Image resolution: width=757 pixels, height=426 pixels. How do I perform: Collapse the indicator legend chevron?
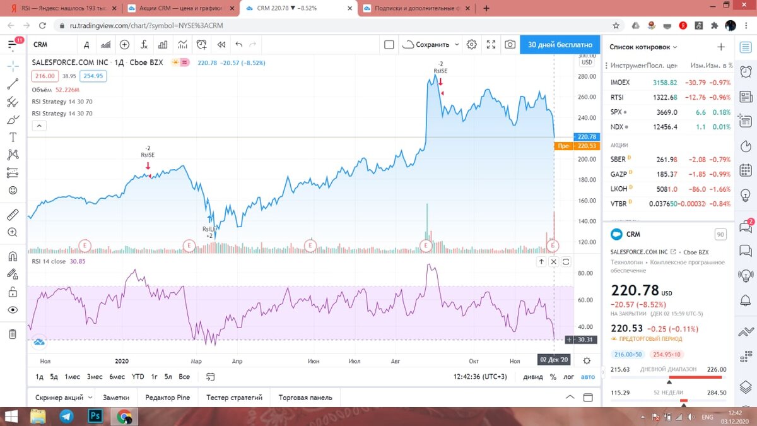click(x=39, y=126)
